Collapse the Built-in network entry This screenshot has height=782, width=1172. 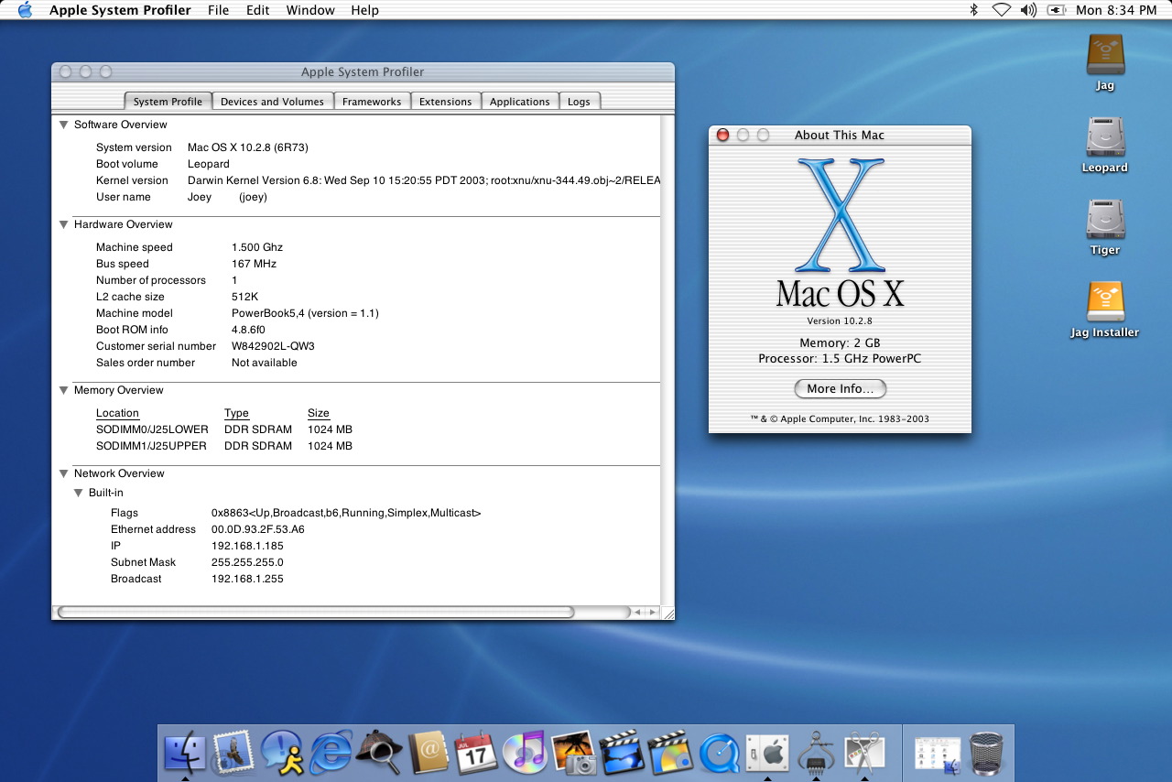[78, 493]
